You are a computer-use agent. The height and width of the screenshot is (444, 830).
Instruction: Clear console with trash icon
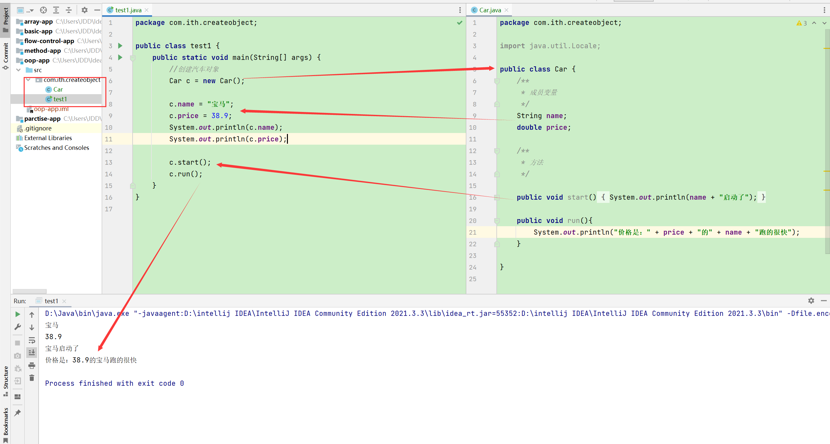pyautogui.click(x=32, y=378)
